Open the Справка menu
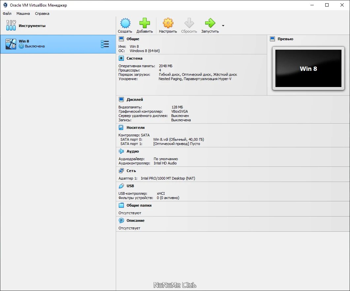This screenshot has height=291, width=350. pyautogui.click(x=42, y=14)
